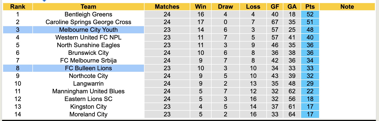Open the Northcote City team entry
Screen dimensions: 379x121
88,76
